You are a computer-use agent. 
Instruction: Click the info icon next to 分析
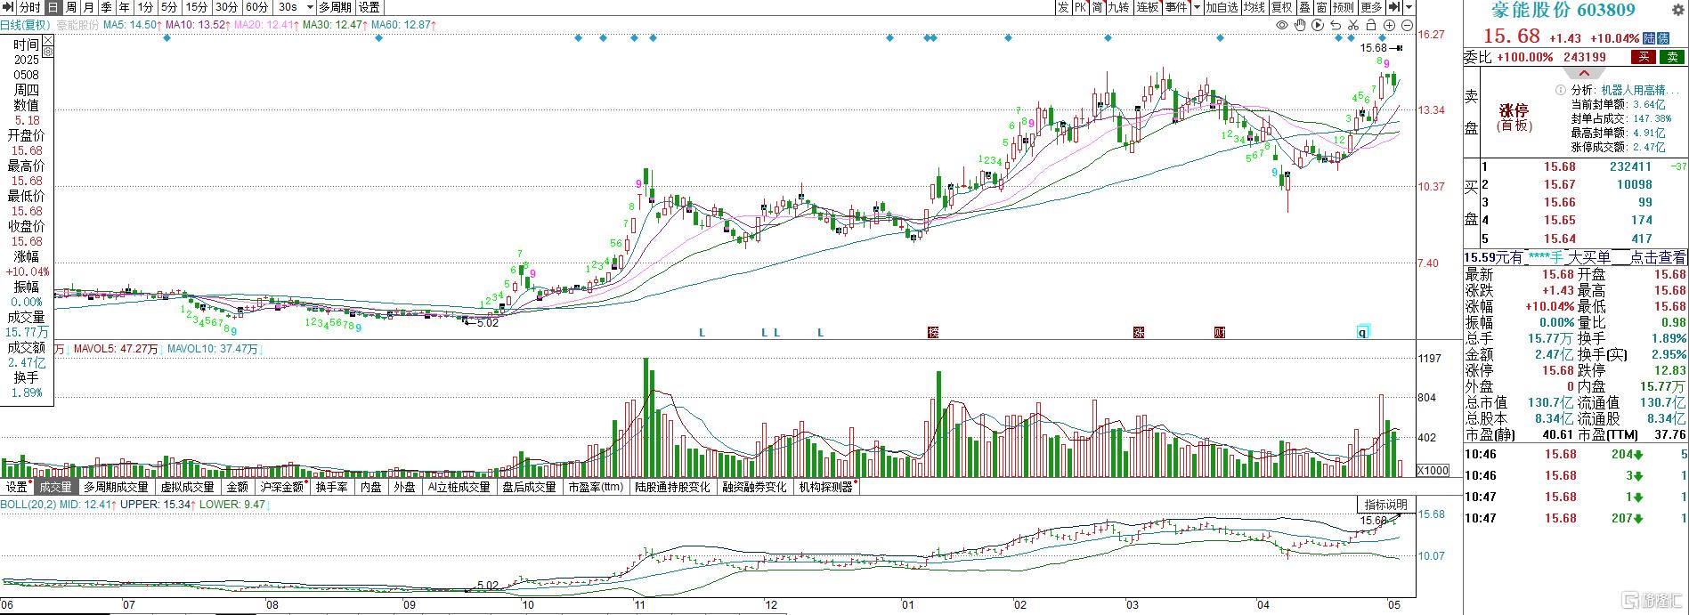pos(1561,90)
